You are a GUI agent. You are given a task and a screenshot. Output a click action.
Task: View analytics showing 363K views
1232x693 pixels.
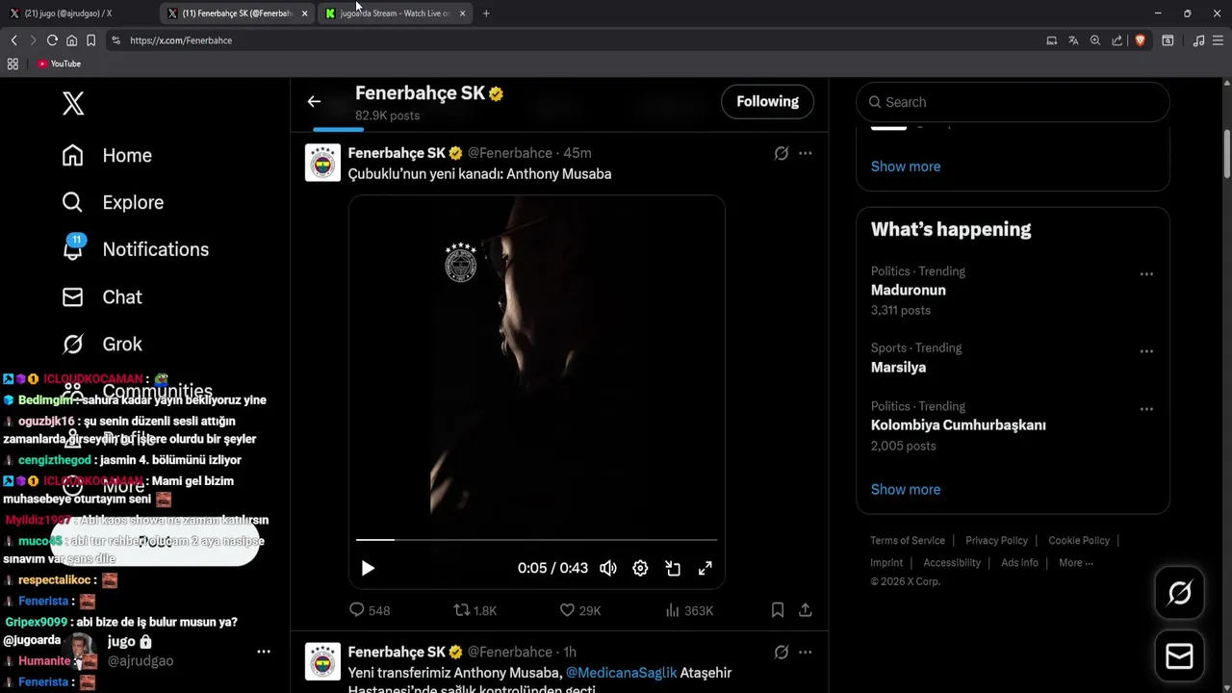pos(689,610)
